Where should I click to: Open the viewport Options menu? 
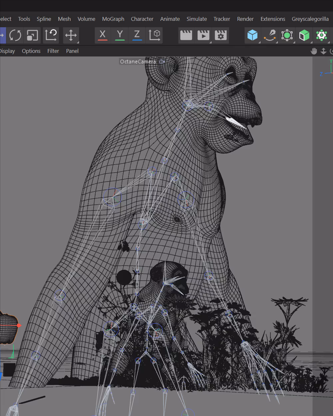tap(31, 51)
